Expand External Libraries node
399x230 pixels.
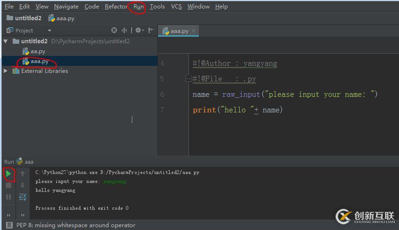coord(5,71)
